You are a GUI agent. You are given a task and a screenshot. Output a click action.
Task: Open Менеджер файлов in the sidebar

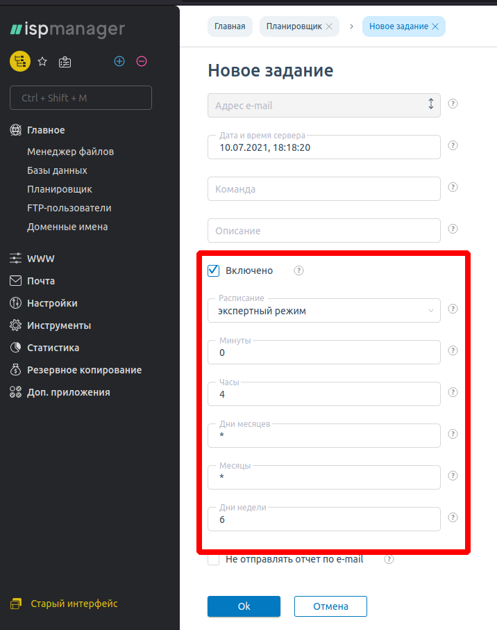coord(70,152)
